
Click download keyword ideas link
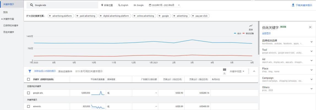[x=304, y=5]
